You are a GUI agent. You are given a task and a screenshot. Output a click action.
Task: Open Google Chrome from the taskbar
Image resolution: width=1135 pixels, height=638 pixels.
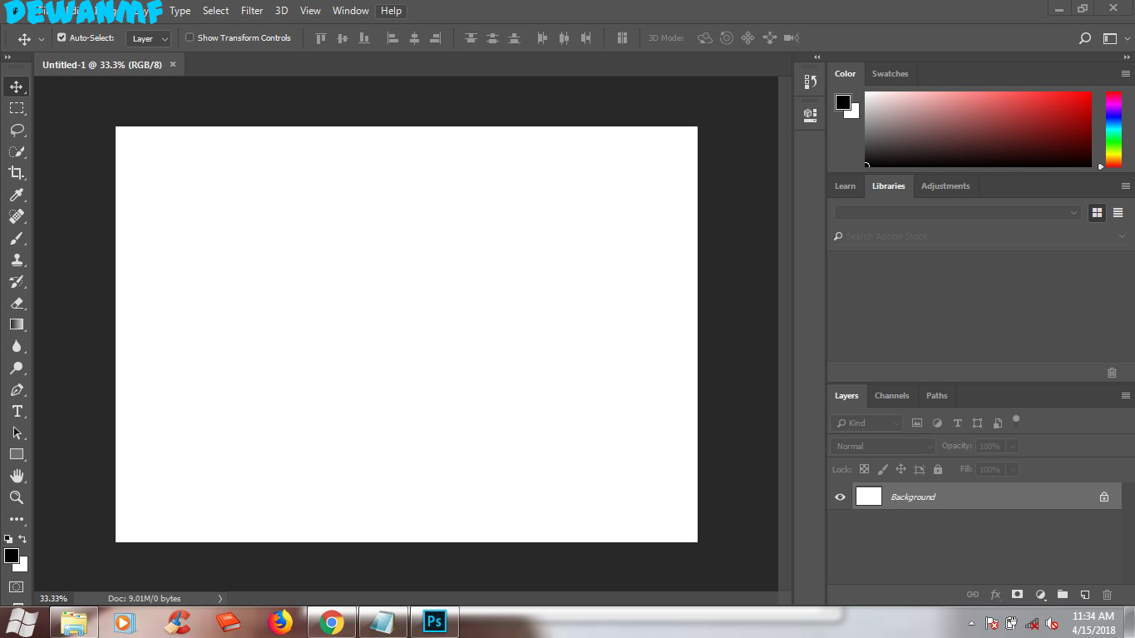pyautogui.click(x=332, y=622)
